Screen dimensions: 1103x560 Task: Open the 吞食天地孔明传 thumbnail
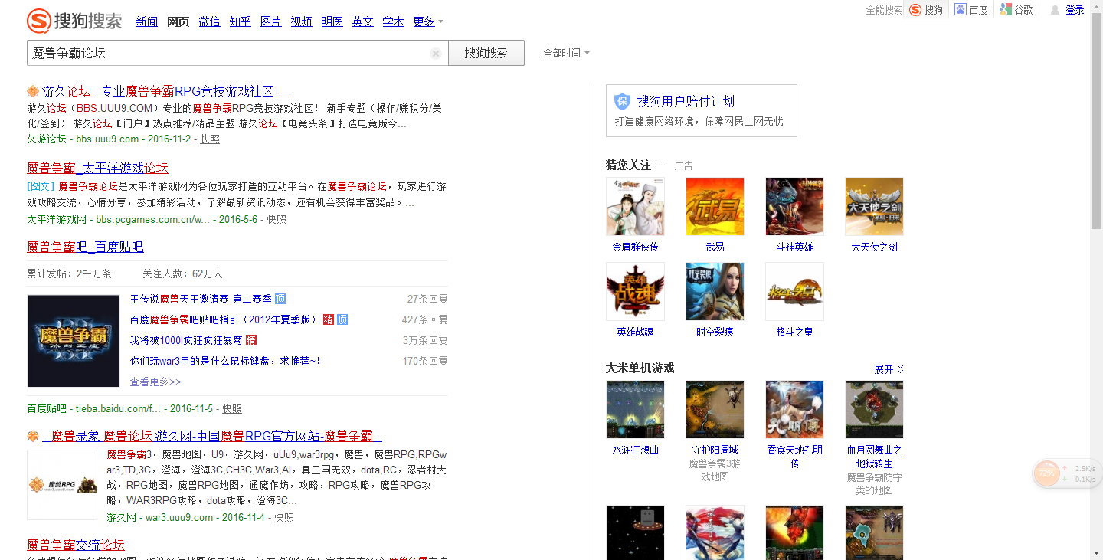794,409
